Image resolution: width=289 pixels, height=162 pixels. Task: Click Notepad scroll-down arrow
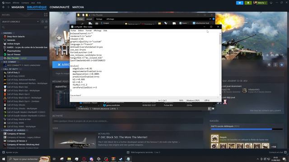click(220, 95)
